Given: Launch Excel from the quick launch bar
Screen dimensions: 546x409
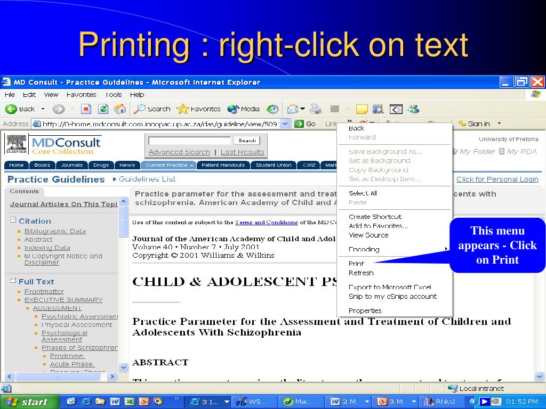Looking at the screenshot, I should point(129,402).
